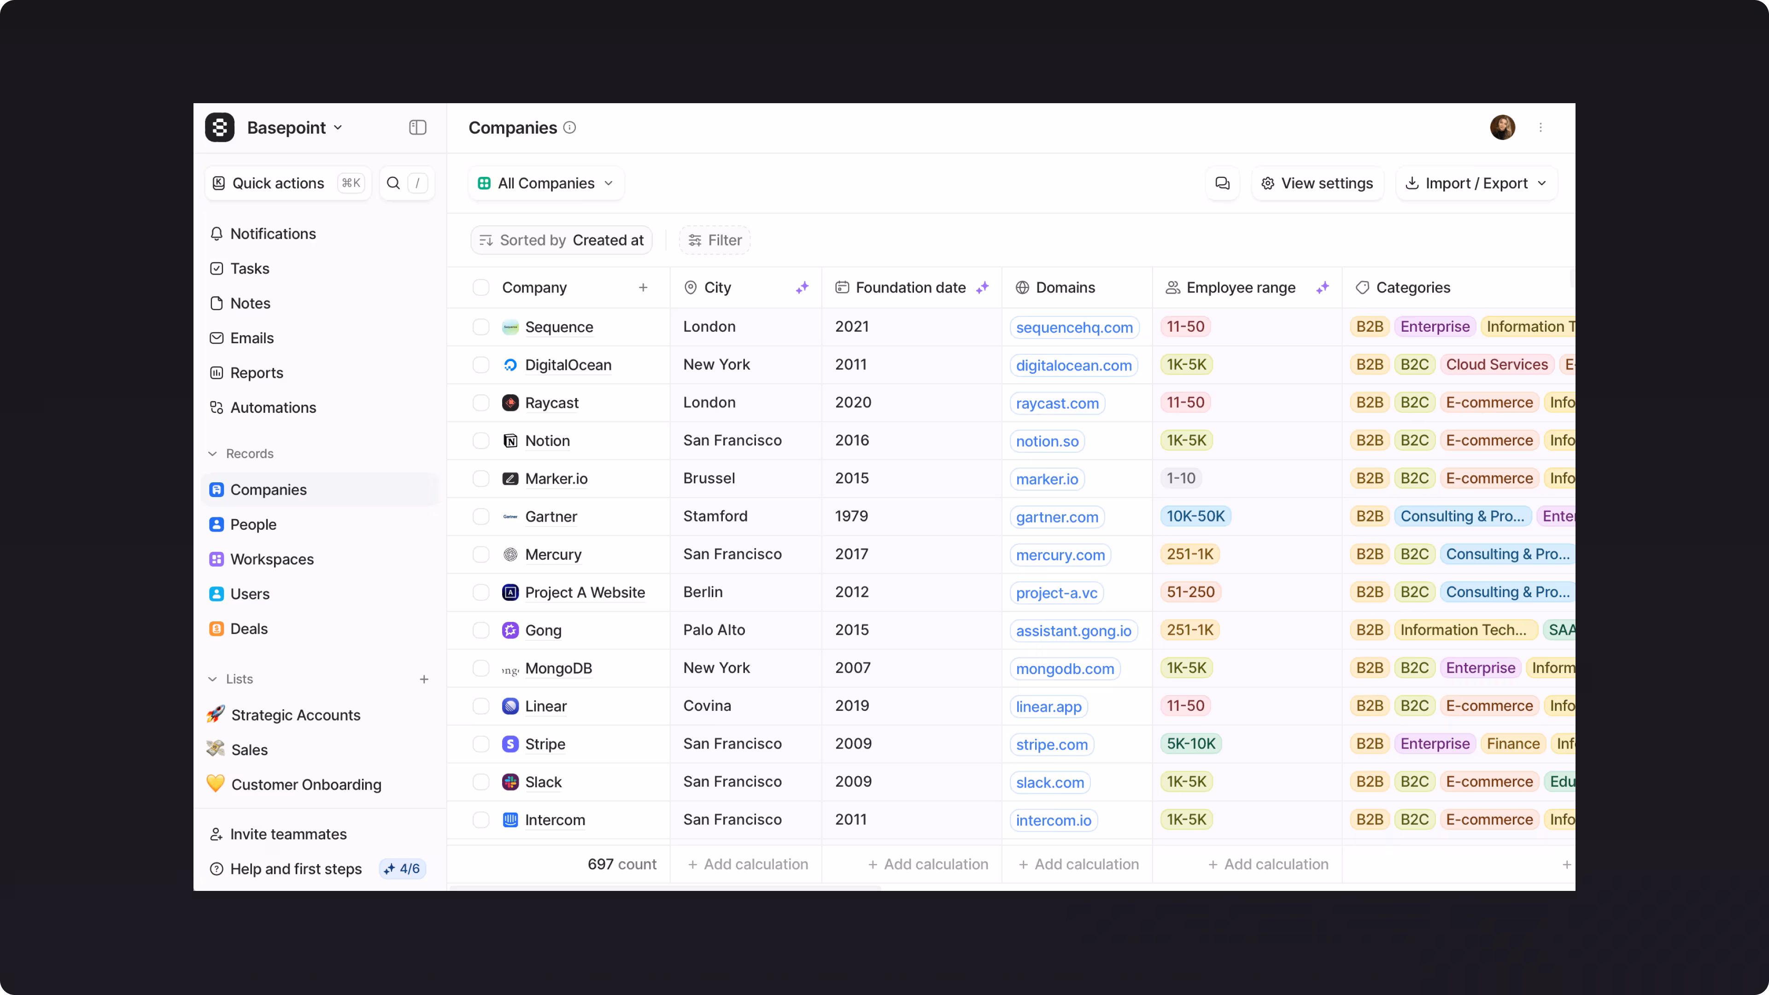The height and width of the screenshot is (995, 1769).
Task: Click the Basepoint logo icon
Action: click(220, 128)
